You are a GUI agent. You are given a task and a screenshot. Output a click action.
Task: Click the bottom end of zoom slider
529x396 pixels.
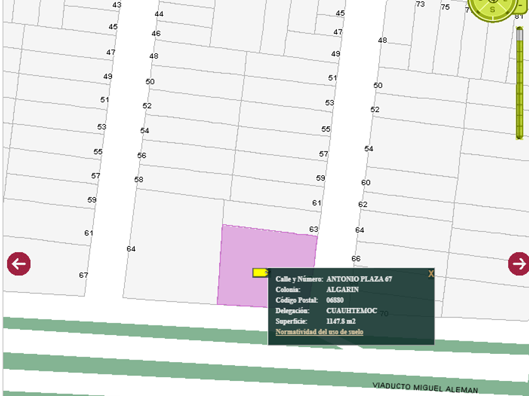(520, 136)
